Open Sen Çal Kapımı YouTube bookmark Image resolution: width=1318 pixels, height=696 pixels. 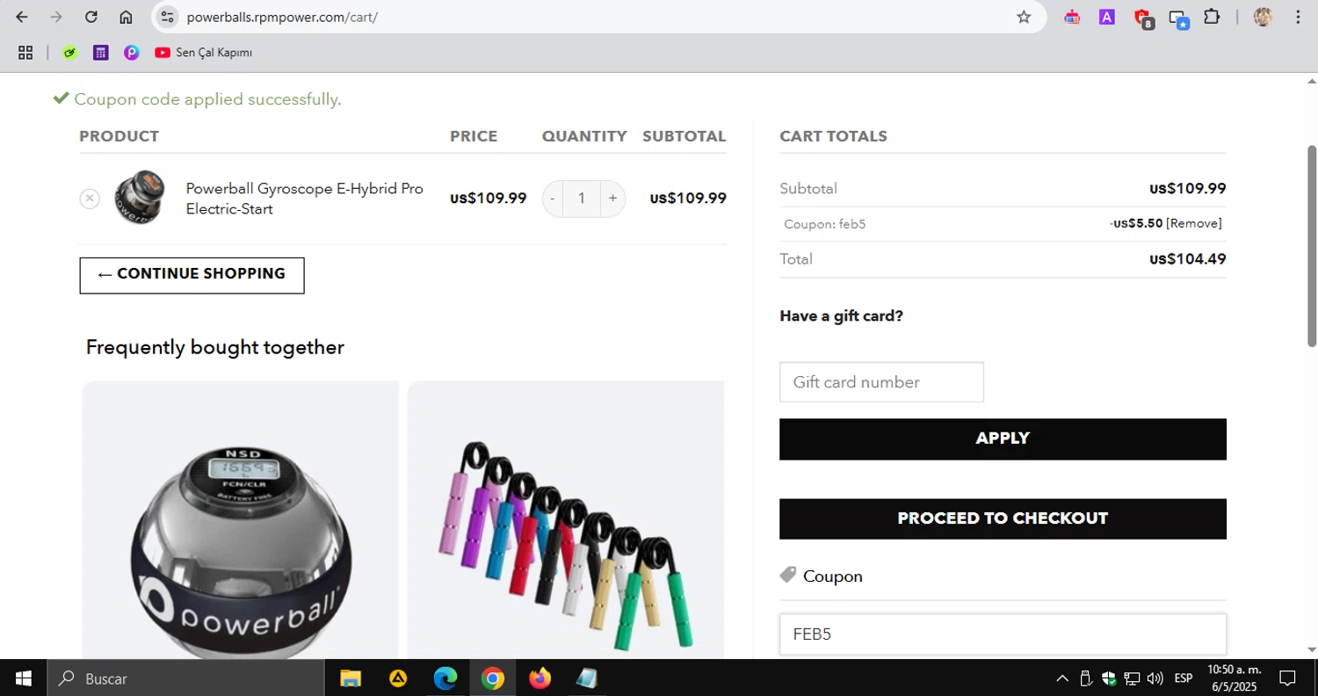pyautogui.click(x=203, y=53)
